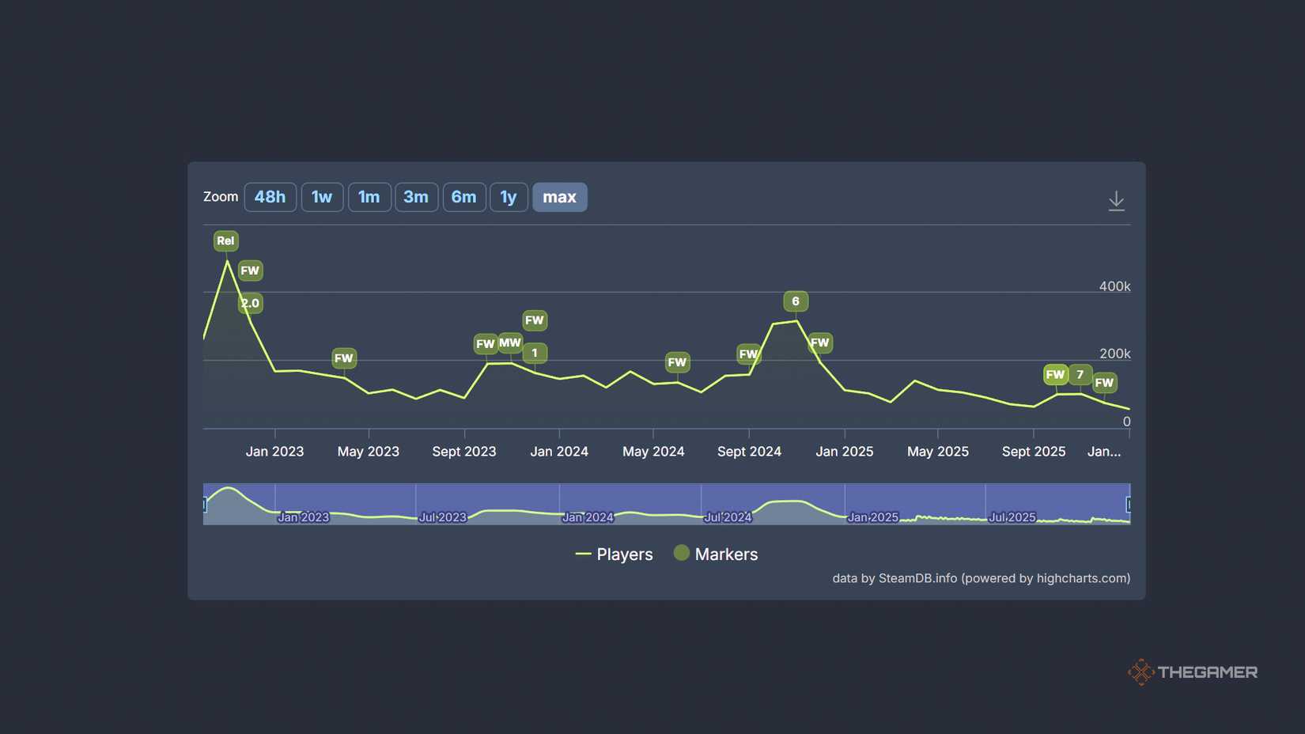
Task: Click the chart download/export icon
Action: click(1116, 200)
